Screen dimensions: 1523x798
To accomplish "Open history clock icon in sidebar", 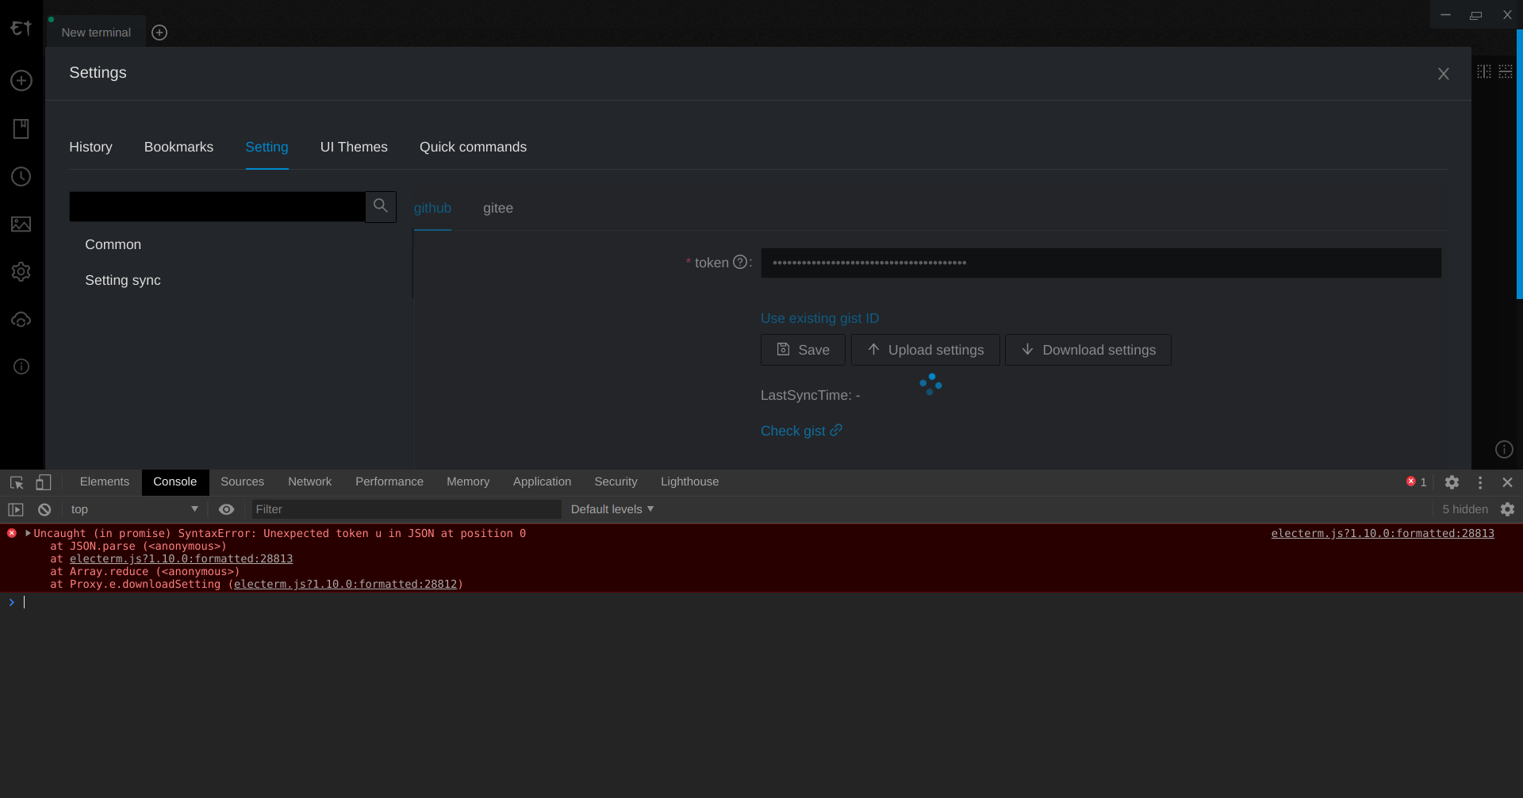I will [21, 176].
